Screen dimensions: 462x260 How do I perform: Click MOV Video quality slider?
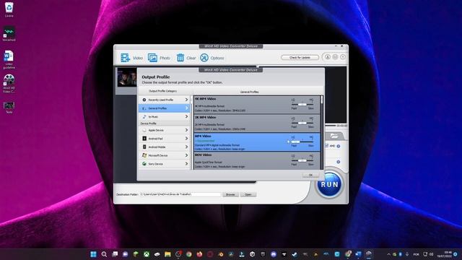[x=302, y=160]
